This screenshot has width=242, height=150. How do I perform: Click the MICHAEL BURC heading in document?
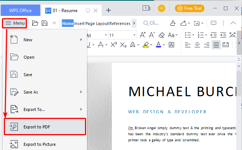[182, 92]
